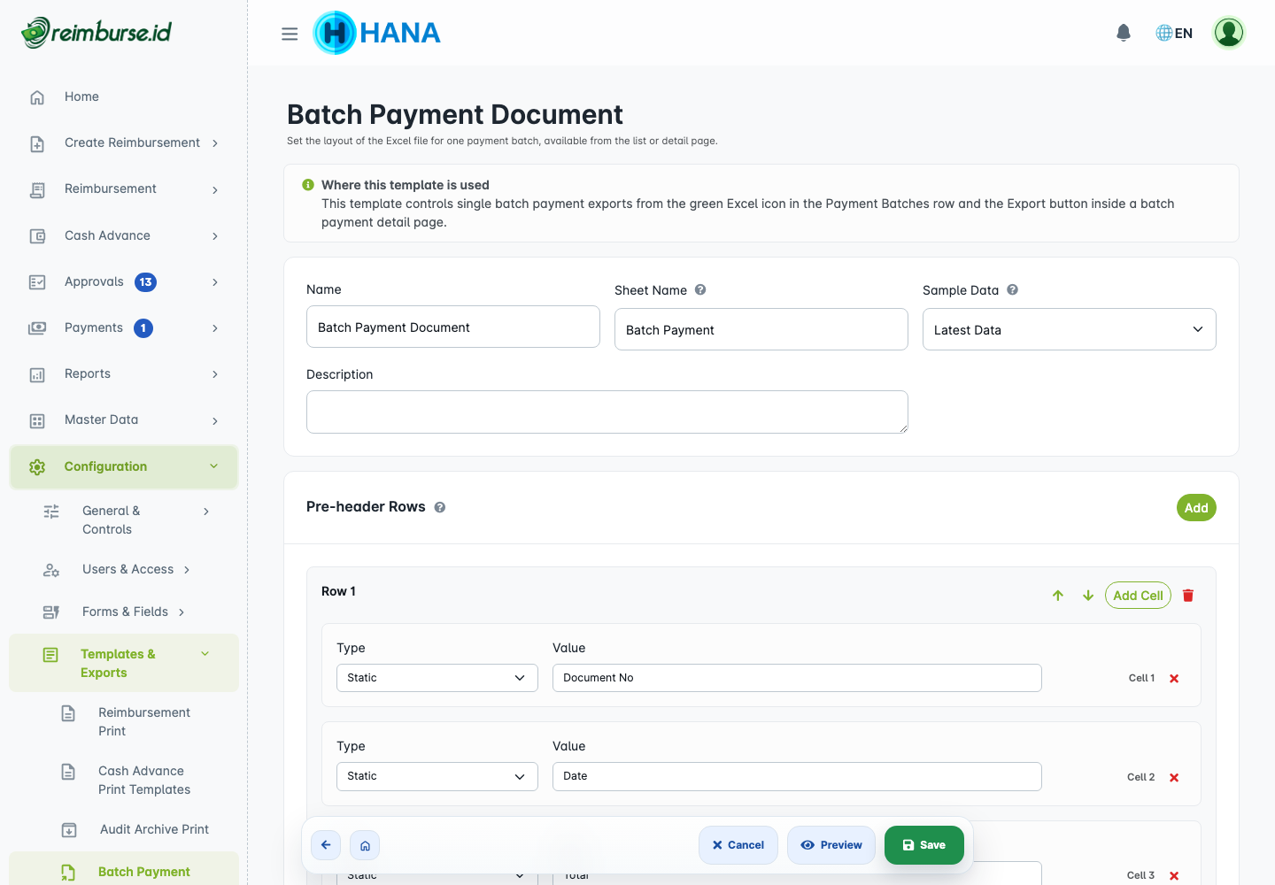Click Value field containing Document No

coord(797,678)
